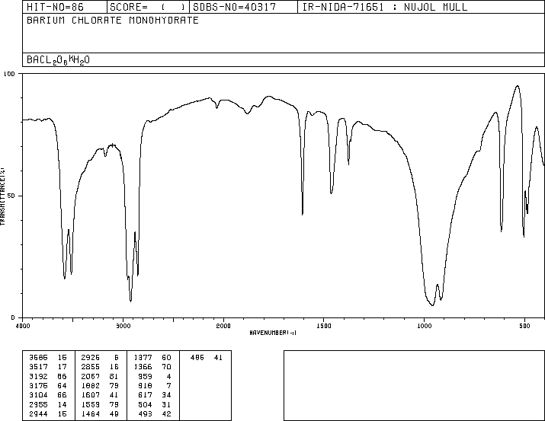
Task: Click transmittance 60 beside 1377
Action: pos(166,358)
